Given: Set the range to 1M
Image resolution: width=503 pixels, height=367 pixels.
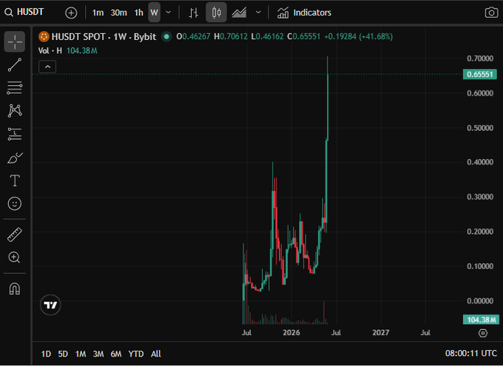Looking at the screenshot, I should [81, 354].
